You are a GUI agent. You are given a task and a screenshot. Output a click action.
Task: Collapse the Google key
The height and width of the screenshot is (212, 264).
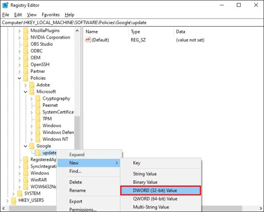click(25, 146)
